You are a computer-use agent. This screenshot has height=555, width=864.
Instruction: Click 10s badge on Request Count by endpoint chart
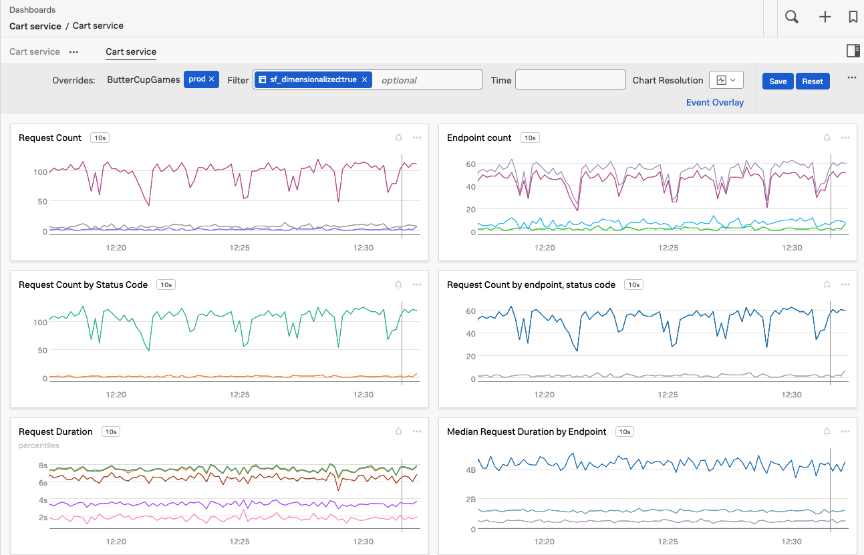633,285
